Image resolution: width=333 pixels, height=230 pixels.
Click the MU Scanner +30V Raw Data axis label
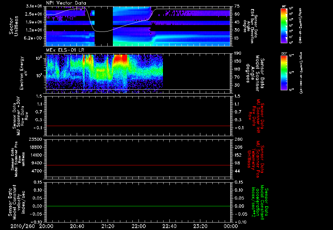(20, 116)
